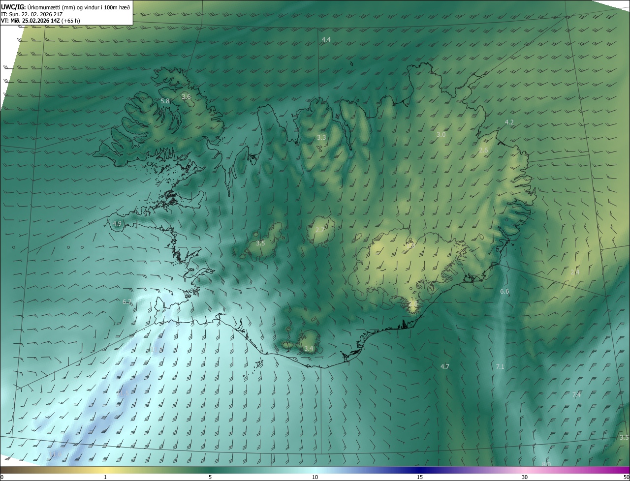Click the 3.6 value over the Westfjords
The width and height of the screenshot is (630, 481).
point(186,96)
